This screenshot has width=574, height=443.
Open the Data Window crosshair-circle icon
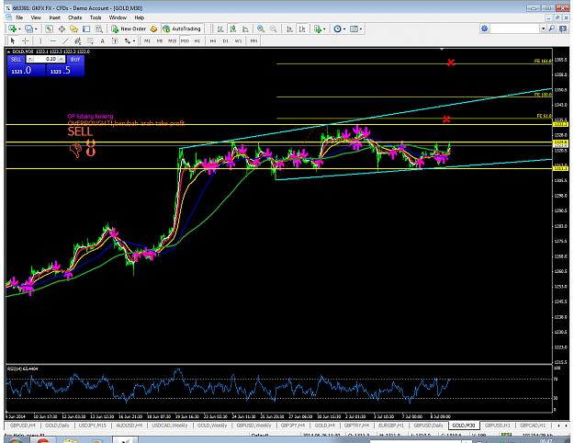[x=62, y=28]
